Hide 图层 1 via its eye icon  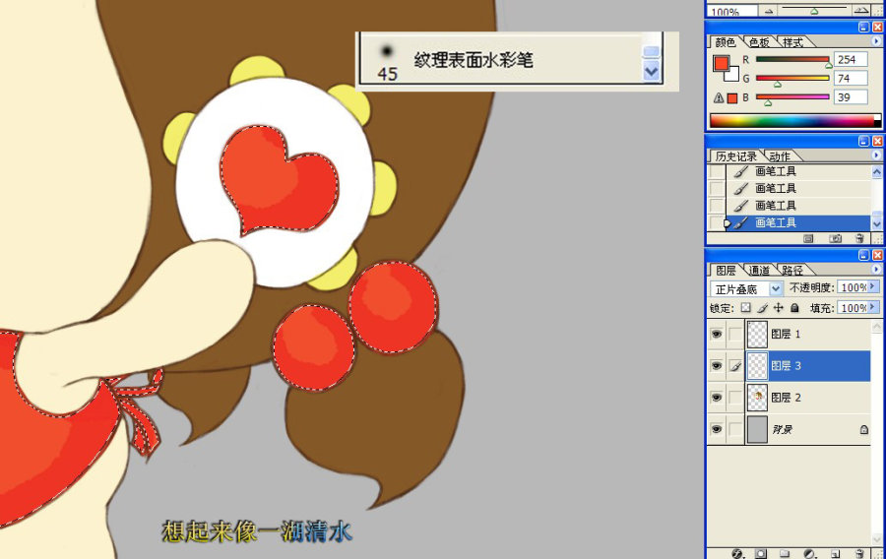(717, 334)
